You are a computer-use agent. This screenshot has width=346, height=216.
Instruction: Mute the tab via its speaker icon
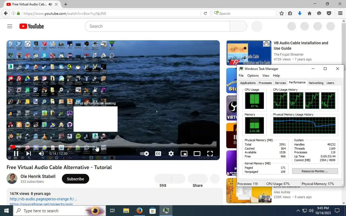(x=50, y=4)
